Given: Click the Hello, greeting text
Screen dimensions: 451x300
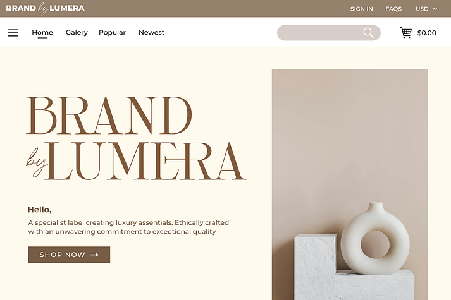Looking at the screenshot, I should 39,210.
